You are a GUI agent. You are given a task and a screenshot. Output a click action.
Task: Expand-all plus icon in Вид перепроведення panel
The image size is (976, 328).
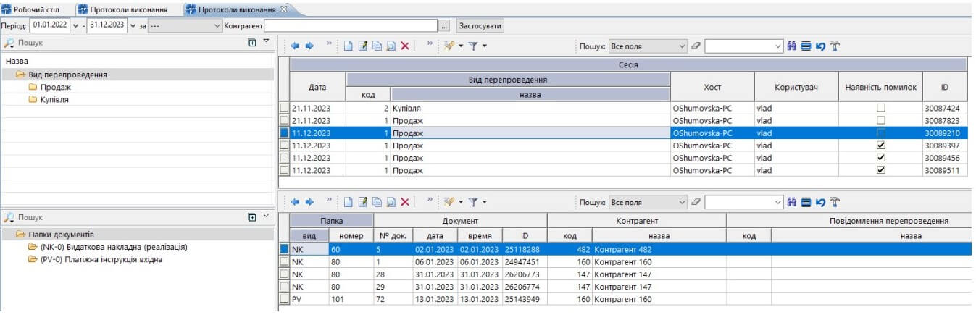(x=252, y=43)
